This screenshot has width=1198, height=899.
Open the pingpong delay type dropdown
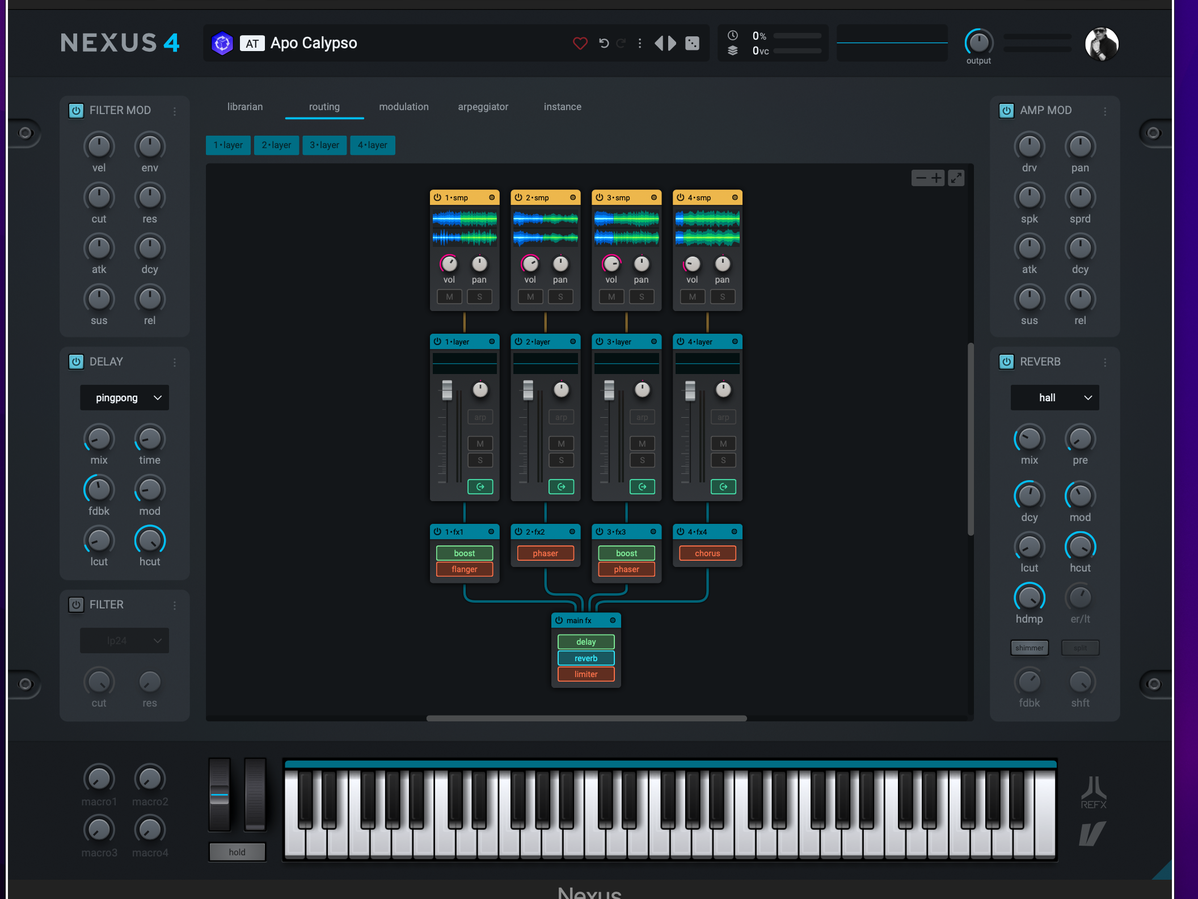125,398
